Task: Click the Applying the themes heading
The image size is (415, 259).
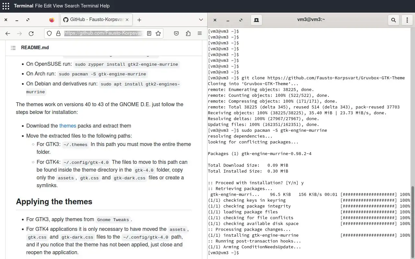Action: 54,201
